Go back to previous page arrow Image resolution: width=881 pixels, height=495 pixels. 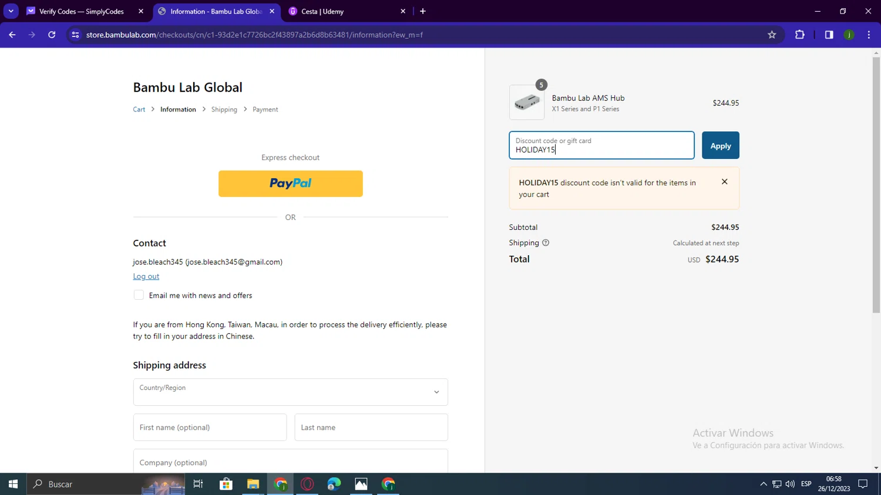[x=12, y=35]
